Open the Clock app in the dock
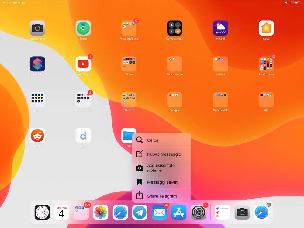 [42, 212]
